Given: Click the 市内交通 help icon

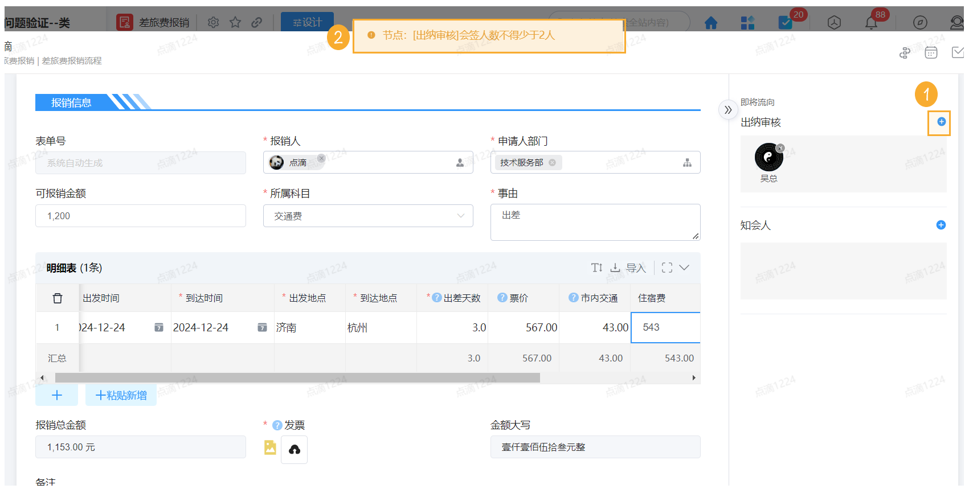Looking at the screenshot, I should 574,298.
